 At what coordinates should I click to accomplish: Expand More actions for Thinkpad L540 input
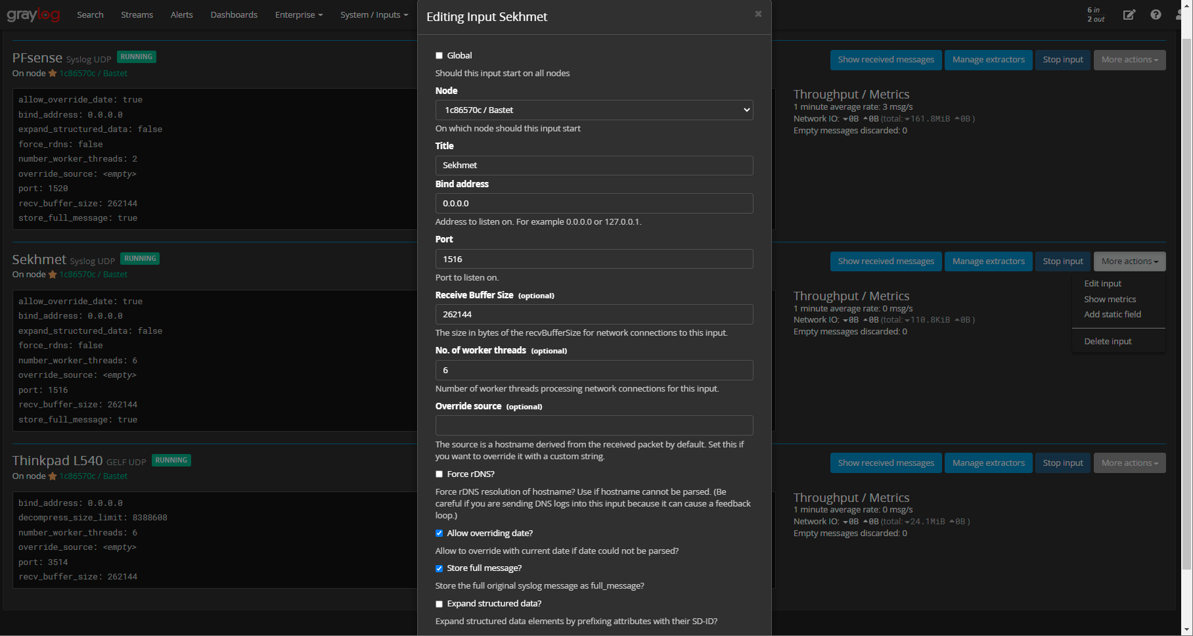1129,463
